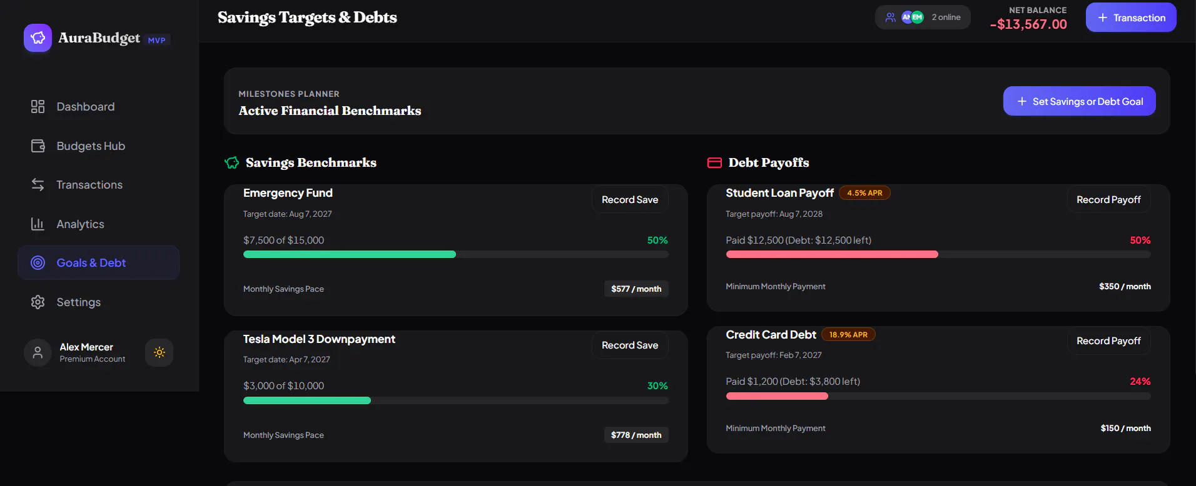Record Save for Tesla Model 3 Downpayment
This screenshot has width=1196, height=486.
click(x=630, y=345)
